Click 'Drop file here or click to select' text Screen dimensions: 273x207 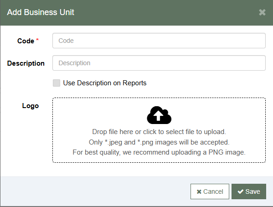[x=139, y=132]
